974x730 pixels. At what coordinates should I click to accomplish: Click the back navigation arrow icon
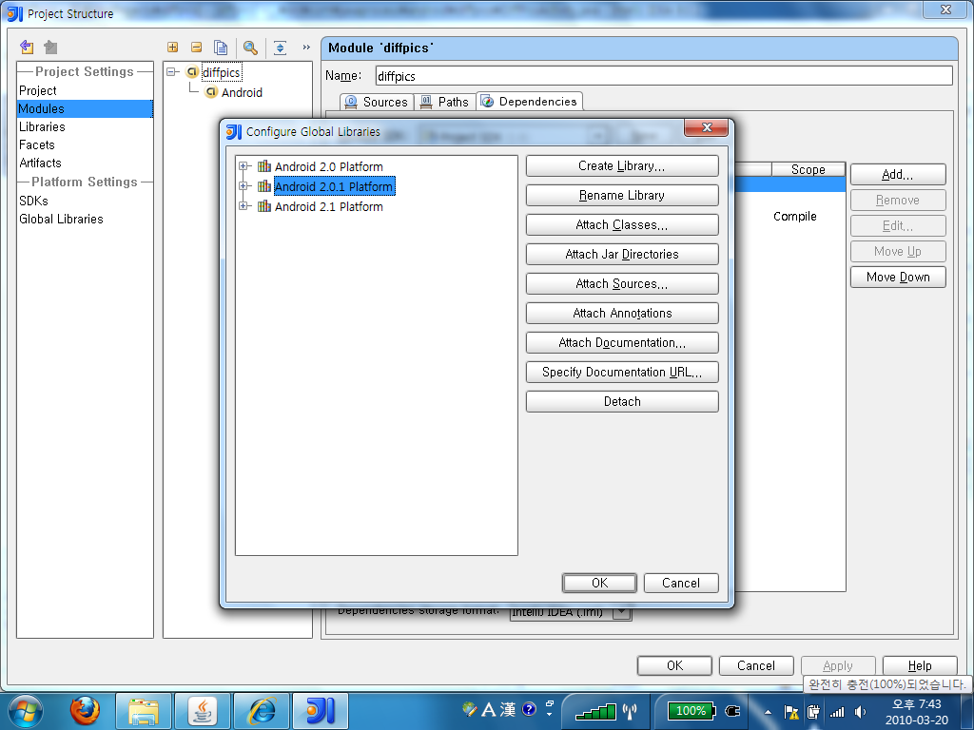pyautogui.click(x=27, y=48)
